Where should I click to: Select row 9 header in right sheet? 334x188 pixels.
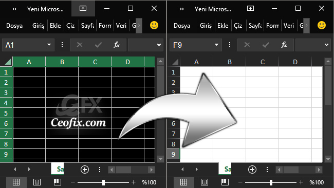click(x=173, y=154)
